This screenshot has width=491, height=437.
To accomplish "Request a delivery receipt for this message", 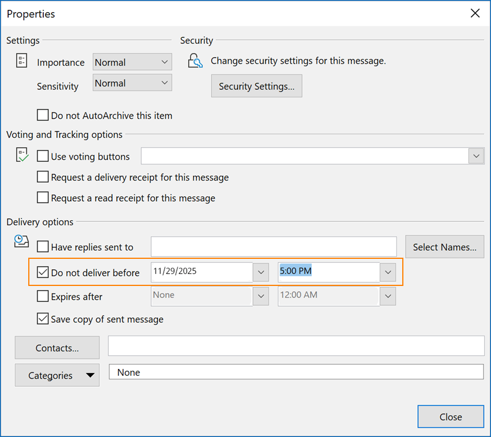I will (x=43, y=176).
